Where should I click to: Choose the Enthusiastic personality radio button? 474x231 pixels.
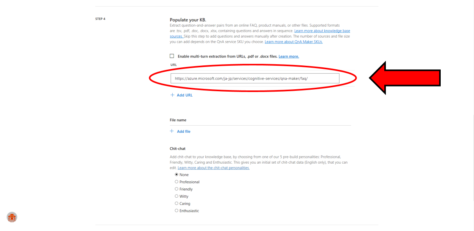tap(176, 211)
